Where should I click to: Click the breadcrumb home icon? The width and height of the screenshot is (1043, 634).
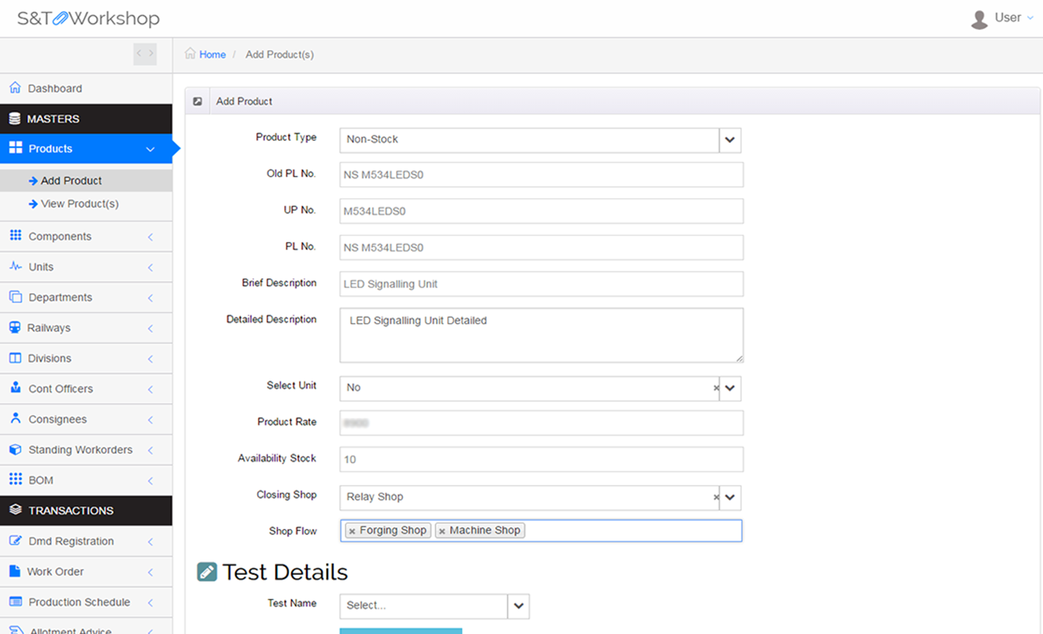[190, 53]
